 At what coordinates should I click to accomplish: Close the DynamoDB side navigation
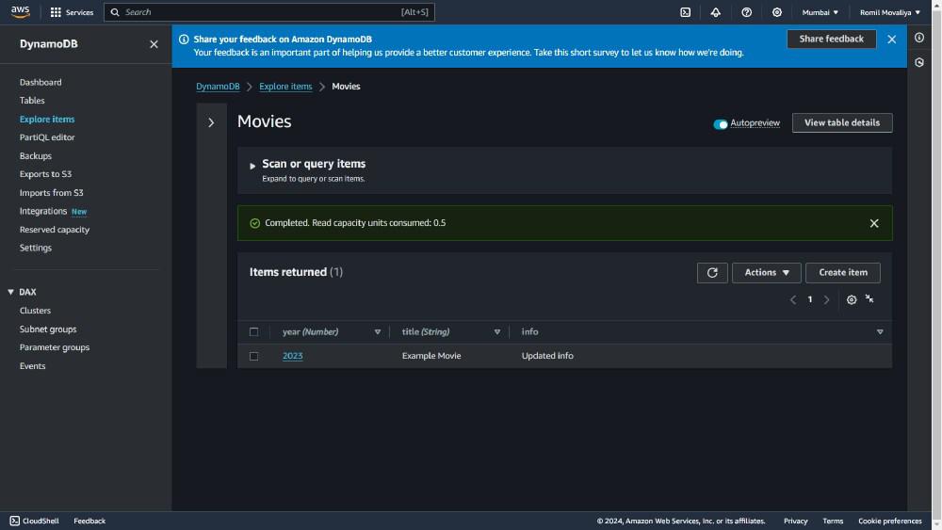(x=154, y=44)
